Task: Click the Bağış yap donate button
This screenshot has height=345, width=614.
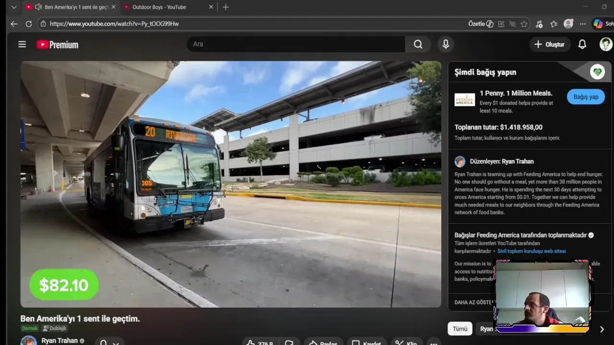Action: click(586, 97)
